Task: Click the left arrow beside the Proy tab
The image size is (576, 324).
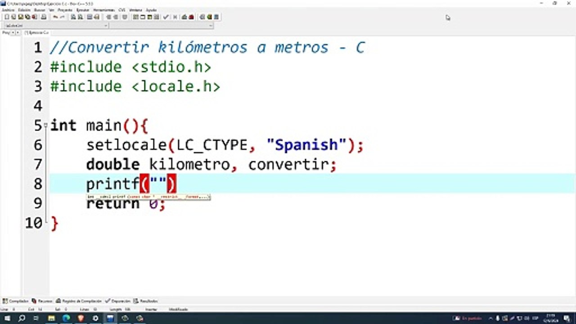Action: [x=13, y=32]
